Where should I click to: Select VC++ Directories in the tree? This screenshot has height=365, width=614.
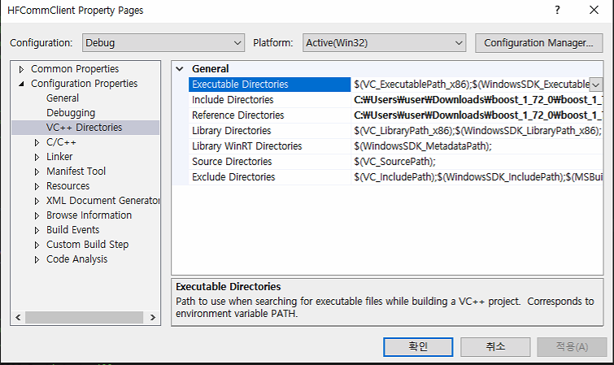point(85,128)
